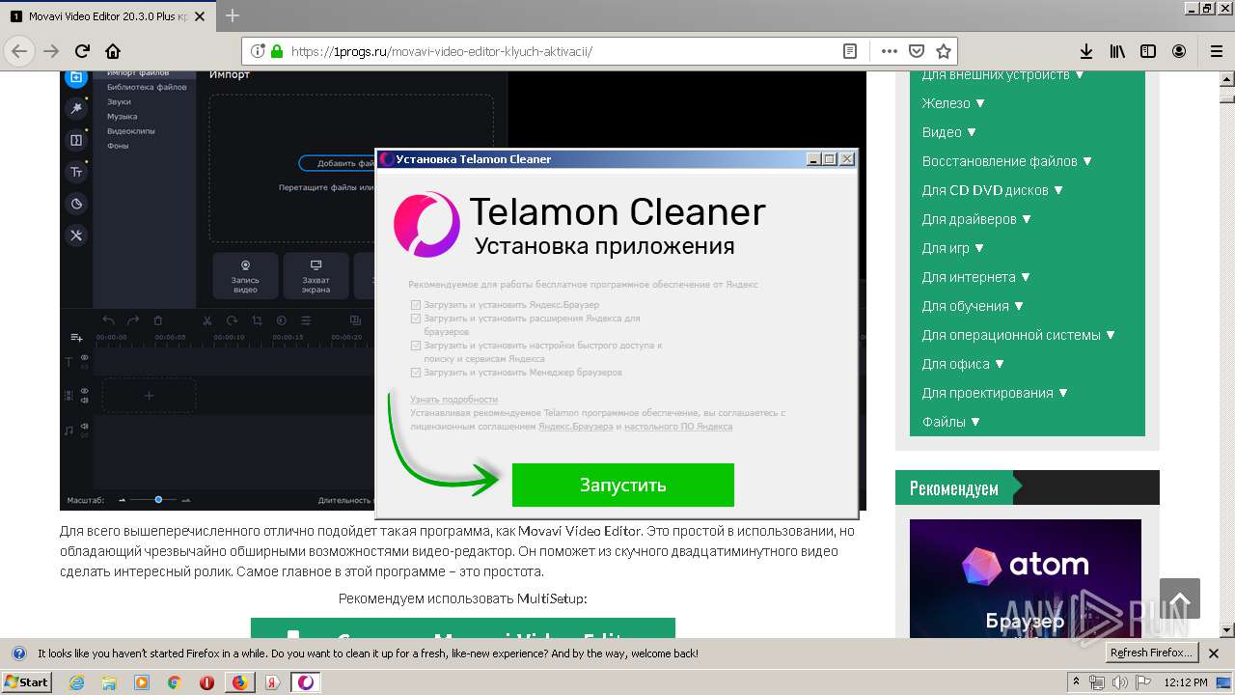Viewport: 1235px width, 695px height.
Task: Uncheck Менеджер браузеров checkbox
Action: (416, 372)
